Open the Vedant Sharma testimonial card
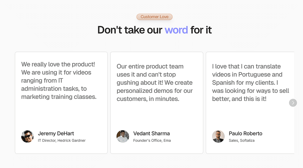 157,103
